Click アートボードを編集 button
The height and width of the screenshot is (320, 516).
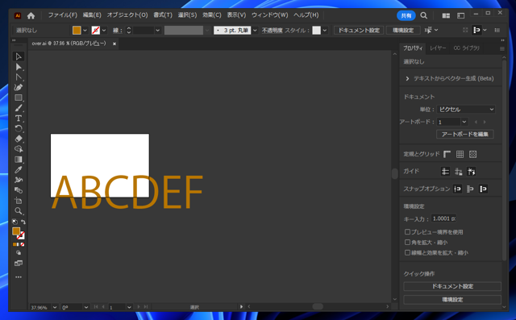tap(465, 134)
